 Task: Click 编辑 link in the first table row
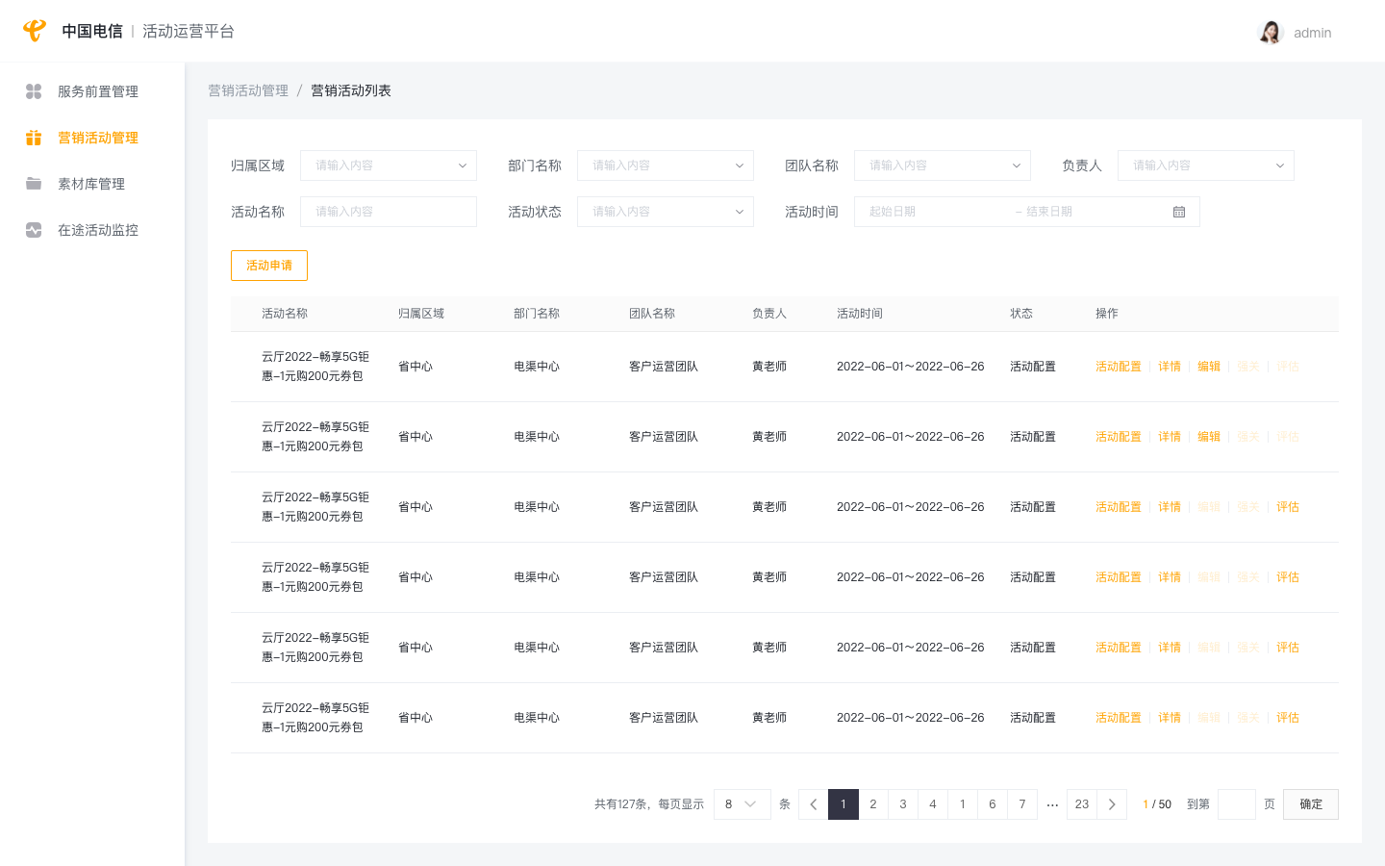click(x=1209, y=367)
